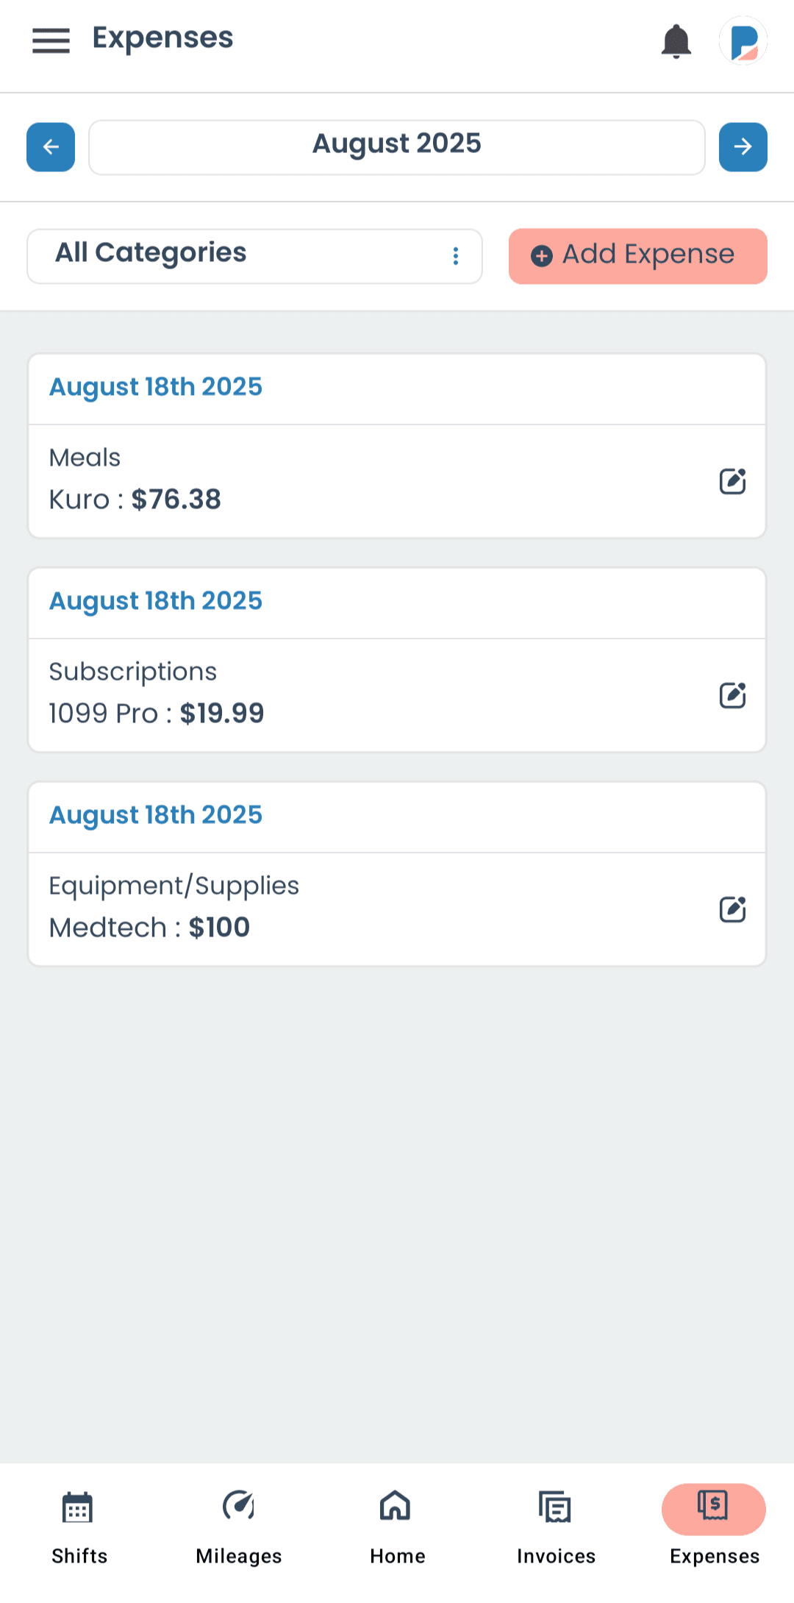This screenshot has width=794, height=1603.
Task: Edit the 1099 Pro subscription expense
Action: tap(732, 695)
